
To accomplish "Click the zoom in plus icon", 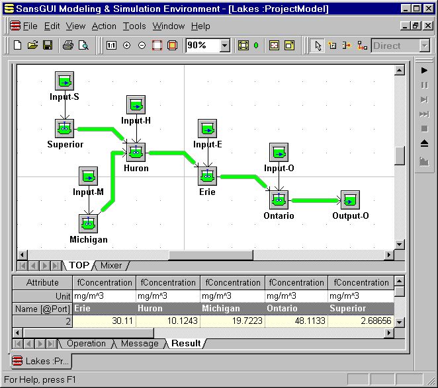I will coord(126,46).
